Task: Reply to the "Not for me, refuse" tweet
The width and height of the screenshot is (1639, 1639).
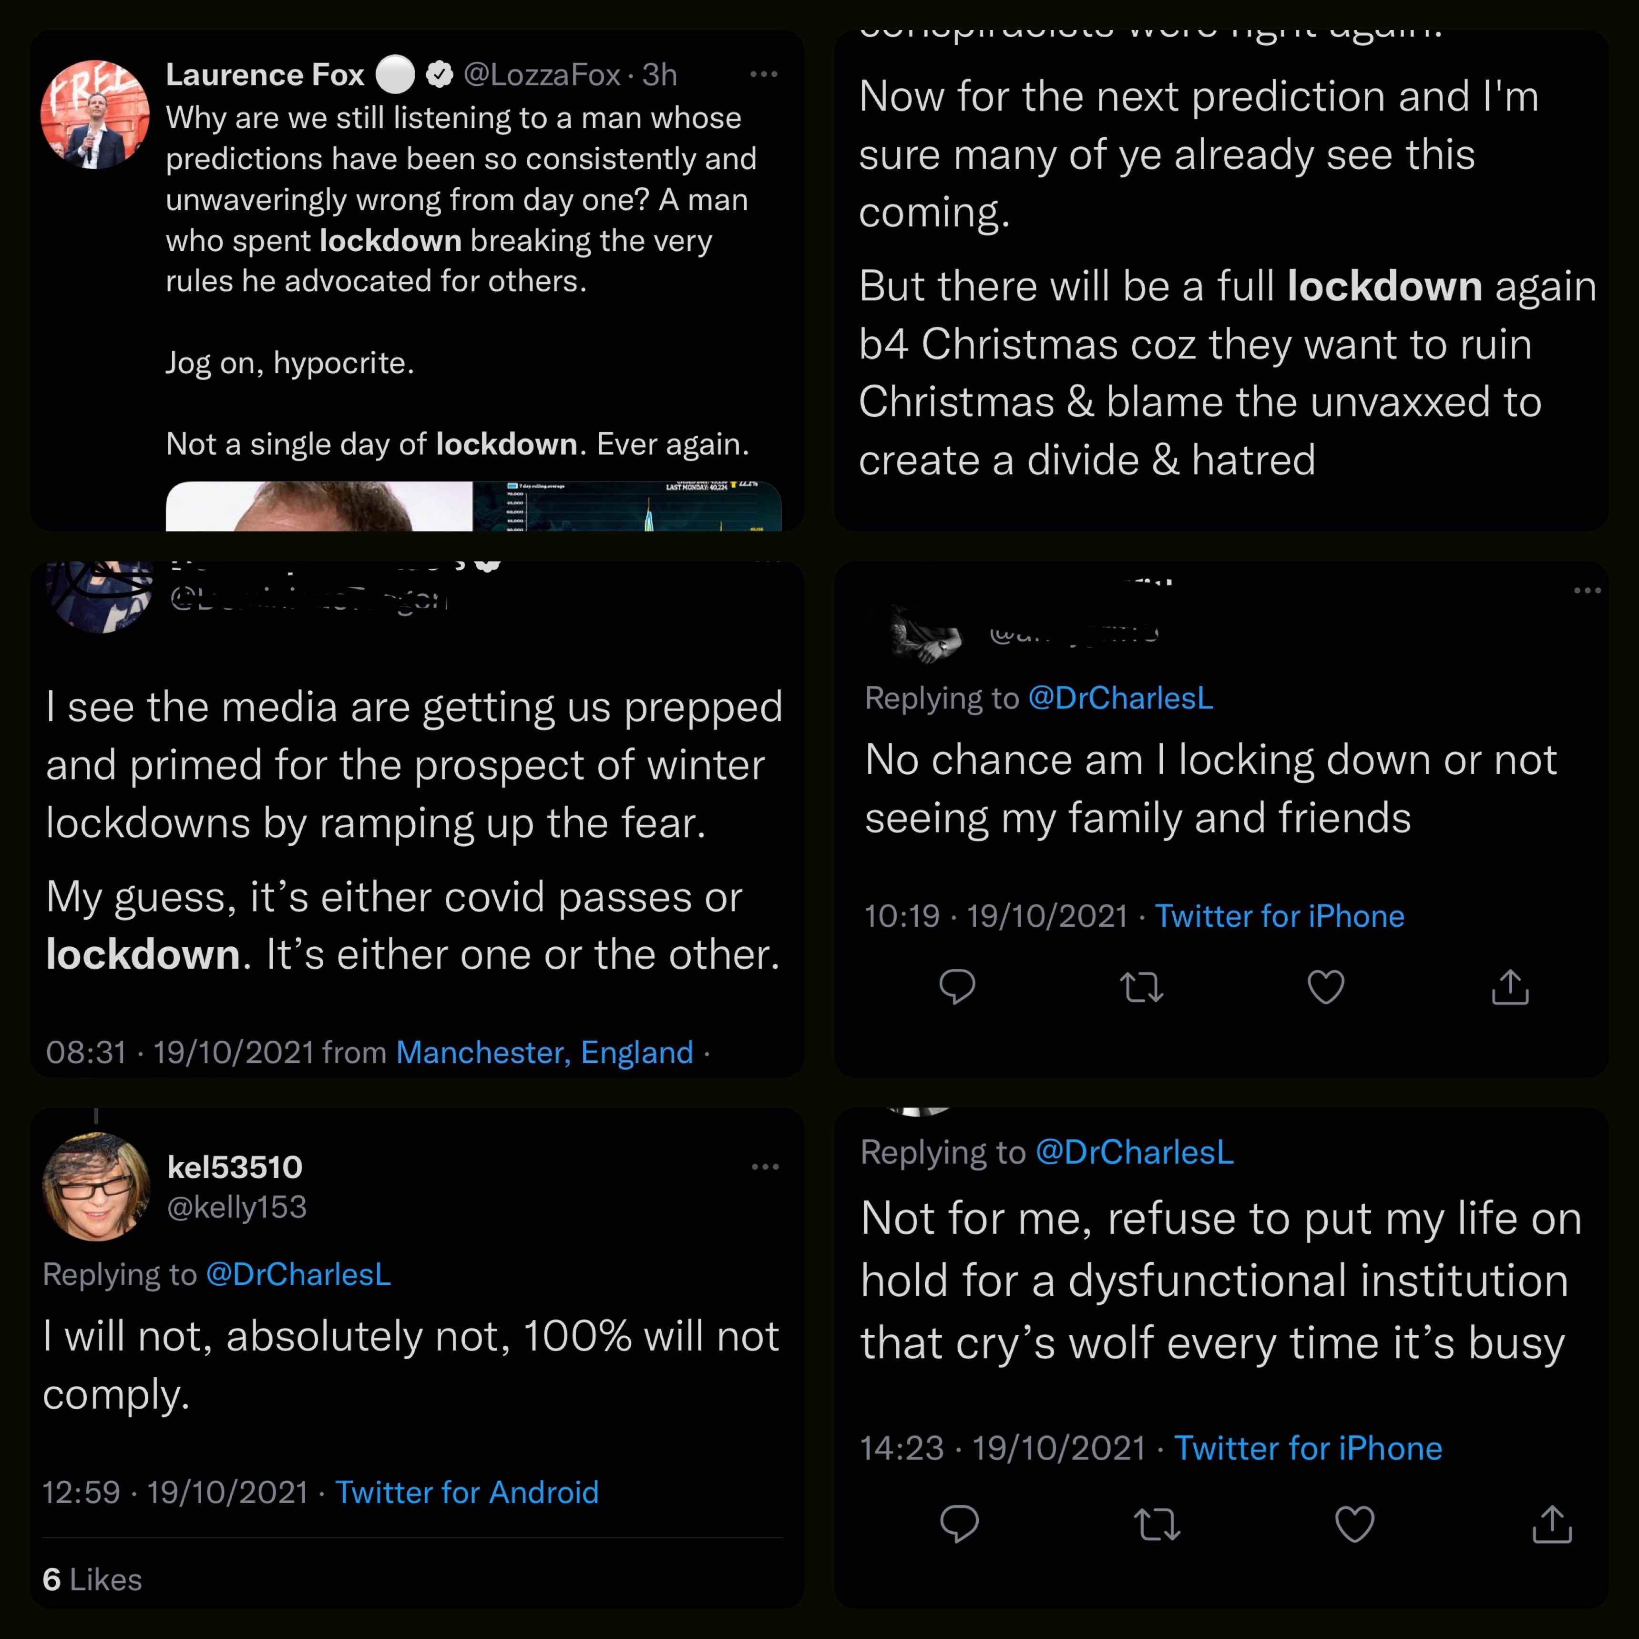Action: click(x=960, y=1524)
